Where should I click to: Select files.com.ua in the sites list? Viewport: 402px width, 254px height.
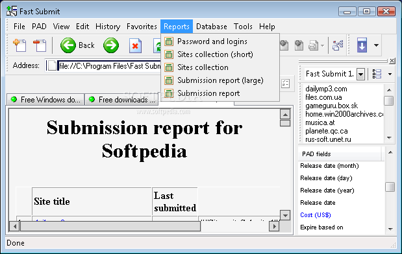pyautogui.click(x=323, y=97)
